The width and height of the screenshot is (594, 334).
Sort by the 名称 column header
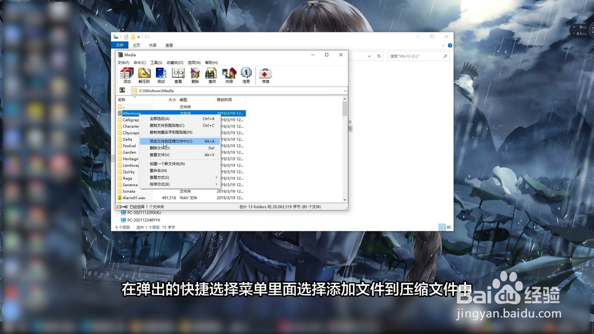tap(135, 100)
